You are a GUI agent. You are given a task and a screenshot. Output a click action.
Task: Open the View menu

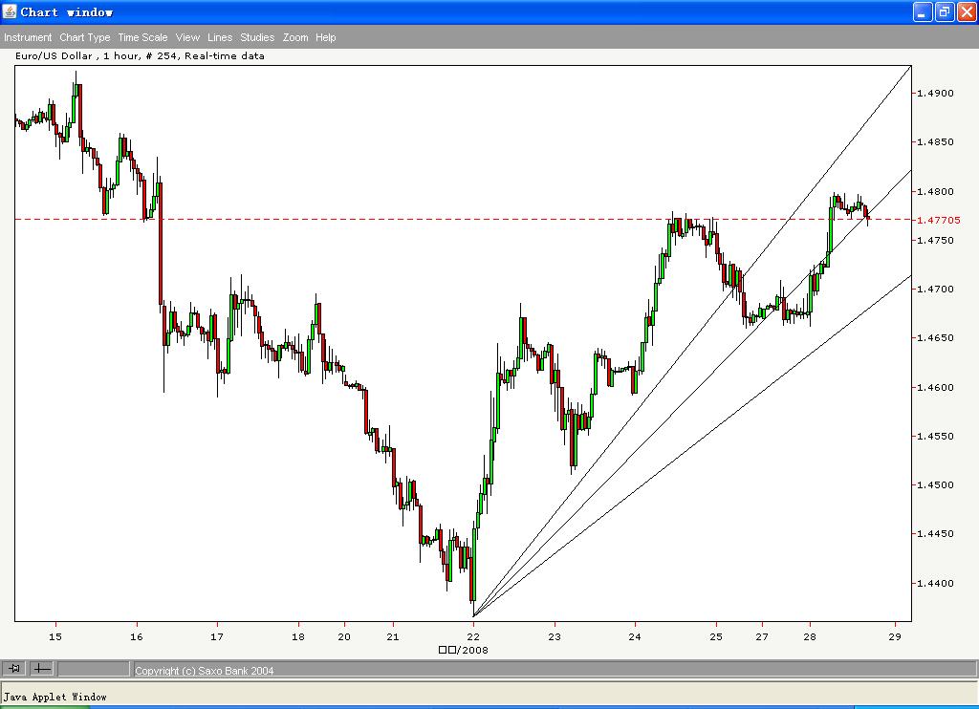pyautogui.click(x=187, y=37)
